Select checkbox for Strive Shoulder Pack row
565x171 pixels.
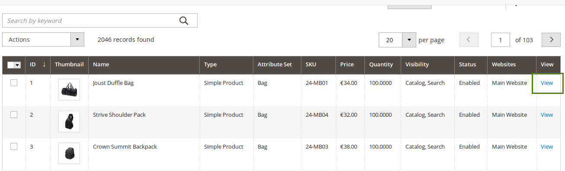[x=14, y=115]
